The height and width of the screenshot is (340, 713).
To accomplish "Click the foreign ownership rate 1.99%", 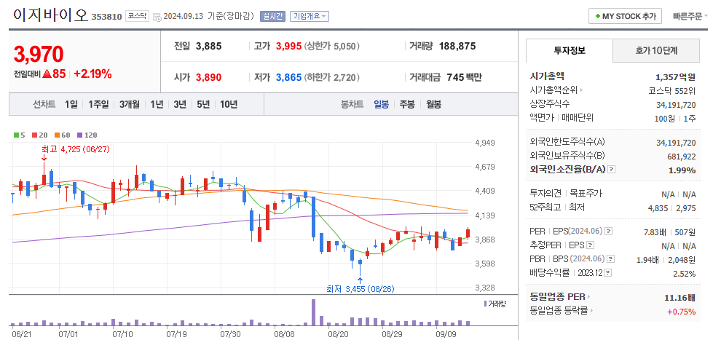I will (x=682, y=170).
